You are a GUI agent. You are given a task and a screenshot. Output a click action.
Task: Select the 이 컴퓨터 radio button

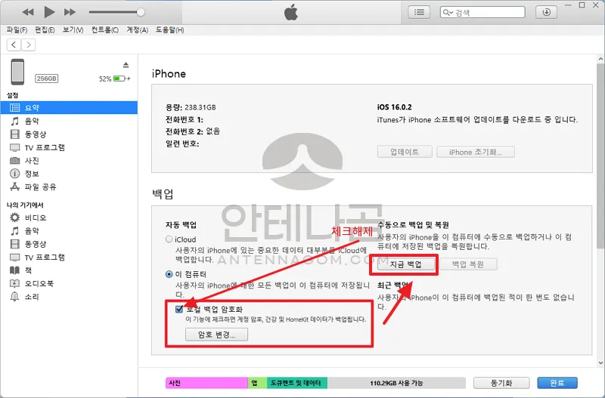(169, 274)
